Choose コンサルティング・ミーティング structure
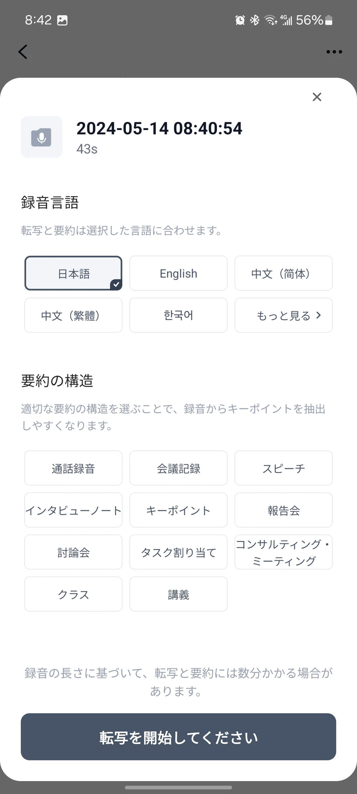 click(283, 552)
